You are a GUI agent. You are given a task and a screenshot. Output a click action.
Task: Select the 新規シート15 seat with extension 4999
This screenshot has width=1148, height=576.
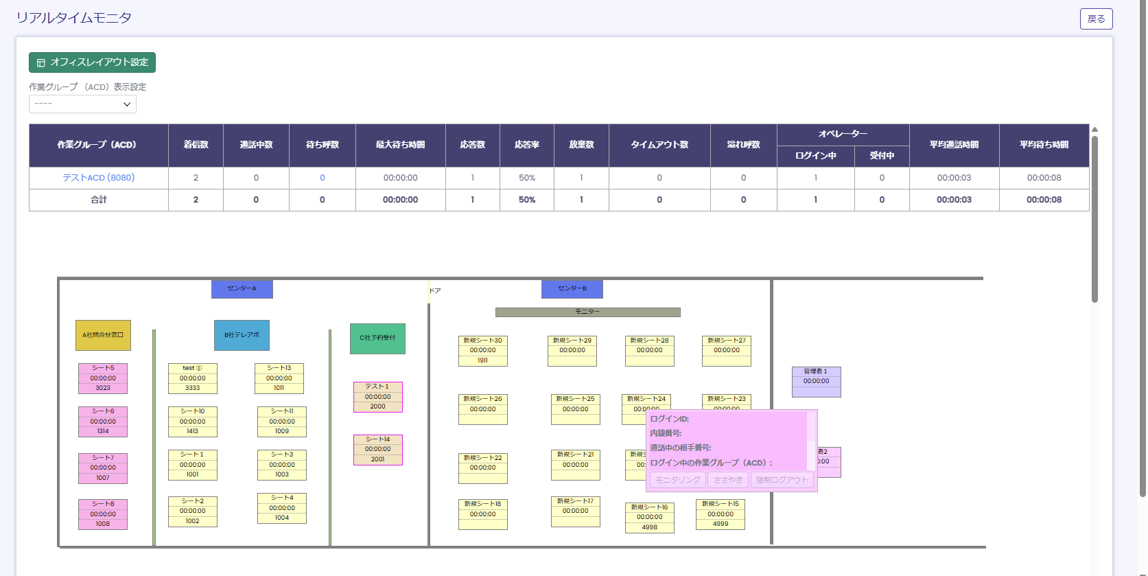coord(720,514)
